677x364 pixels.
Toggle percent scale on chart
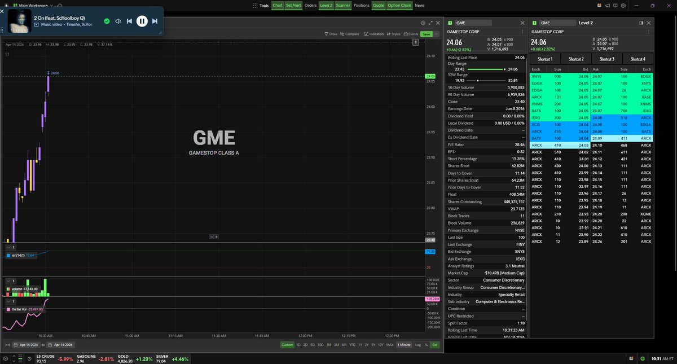[x=426, y=345]
